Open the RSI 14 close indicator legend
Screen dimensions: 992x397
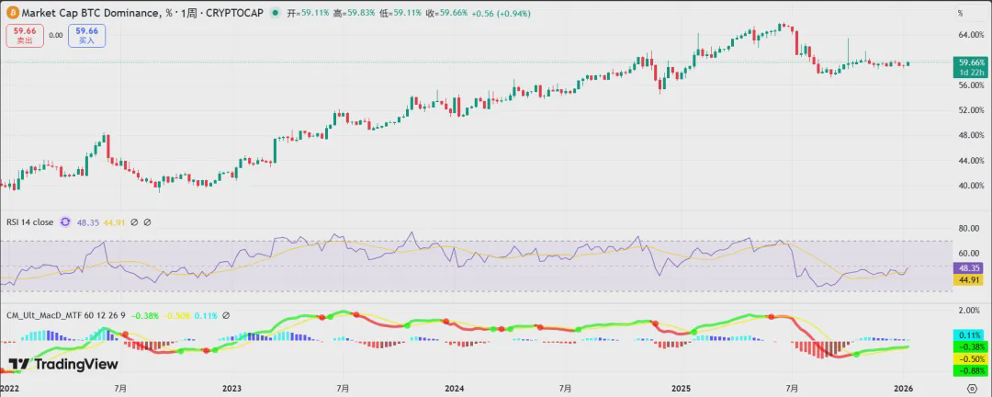(x=29, y=222)
